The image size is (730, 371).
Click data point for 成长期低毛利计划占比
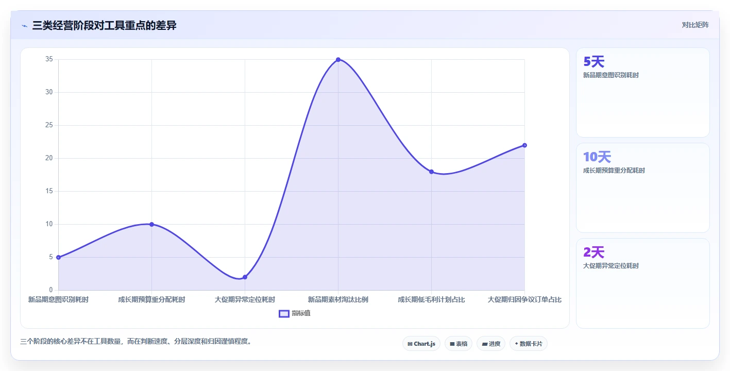click(x=431, y=172)
